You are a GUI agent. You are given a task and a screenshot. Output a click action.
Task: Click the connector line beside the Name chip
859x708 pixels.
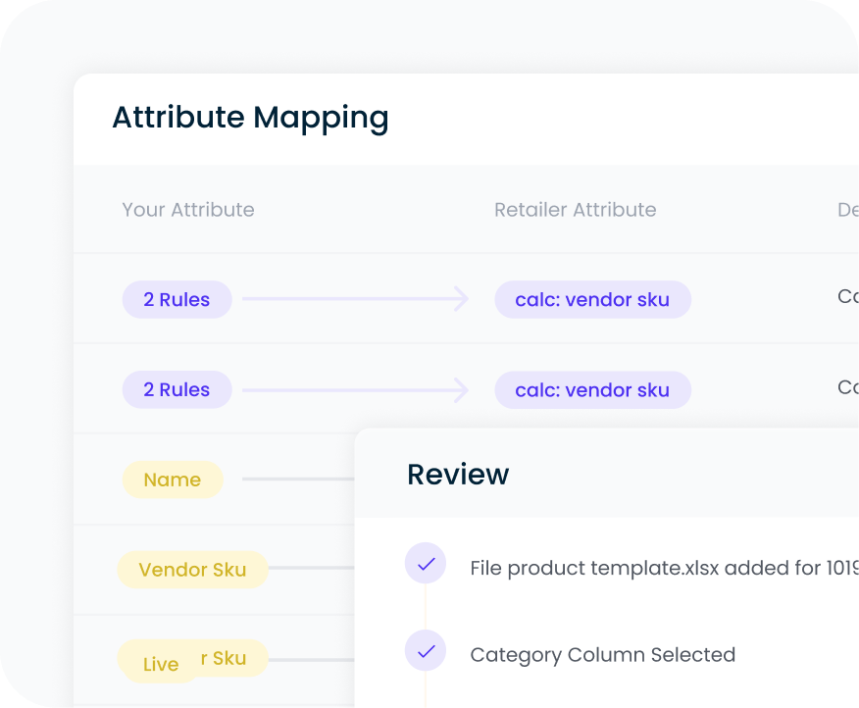tap(294, 480)
